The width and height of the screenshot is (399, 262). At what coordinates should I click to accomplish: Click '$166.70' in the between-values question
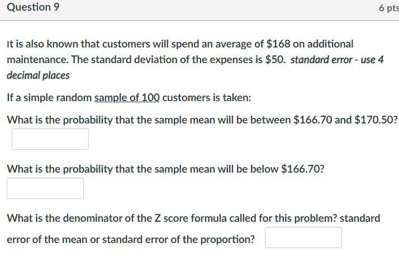pos(313,120)
